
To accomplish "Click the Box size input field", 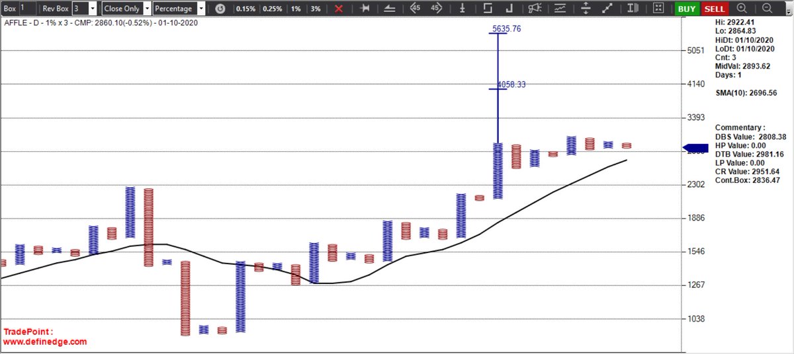I will (x=27, y=9).
